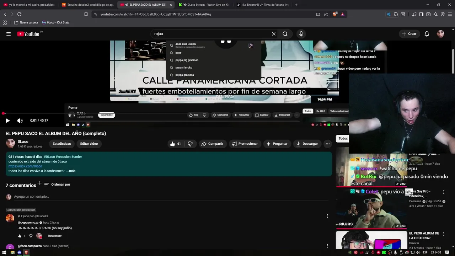Open Brave Shields lion icon

[x=335, y=14]
